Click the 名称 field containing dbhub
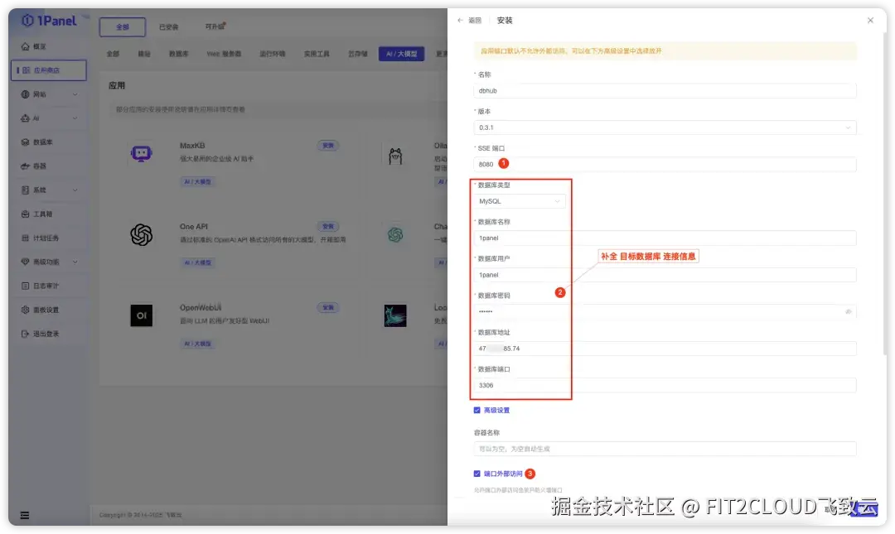The width and height of the screenshot is (895, 534). [665, 91]
